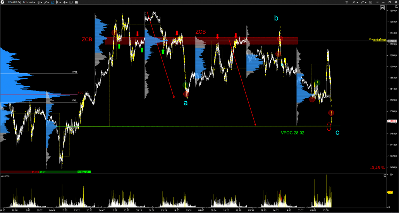
Task: Click the red 41580 volume figure
Action: [35, 172]
